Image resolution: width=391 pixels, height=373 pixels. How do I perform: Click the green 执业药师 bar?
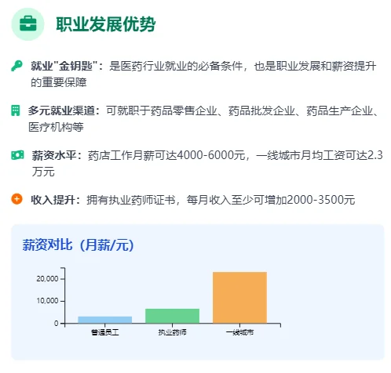click(x=172, y=316)
